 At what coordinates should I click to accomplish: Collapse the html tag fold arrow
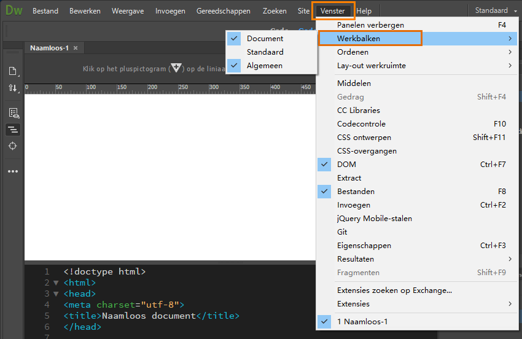[56, 283]
